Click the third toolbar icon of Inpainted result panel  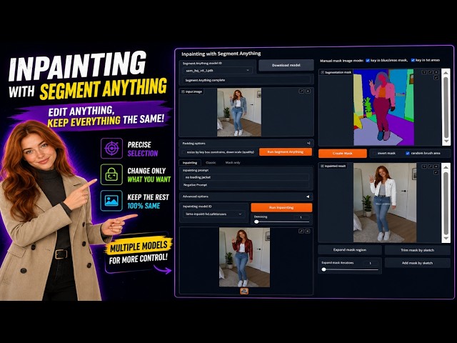coord(436,166)
